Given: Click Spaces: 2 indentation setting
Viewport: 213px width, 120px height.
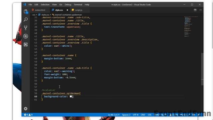Looking at the screenshot, I should (x=126, y=115).
